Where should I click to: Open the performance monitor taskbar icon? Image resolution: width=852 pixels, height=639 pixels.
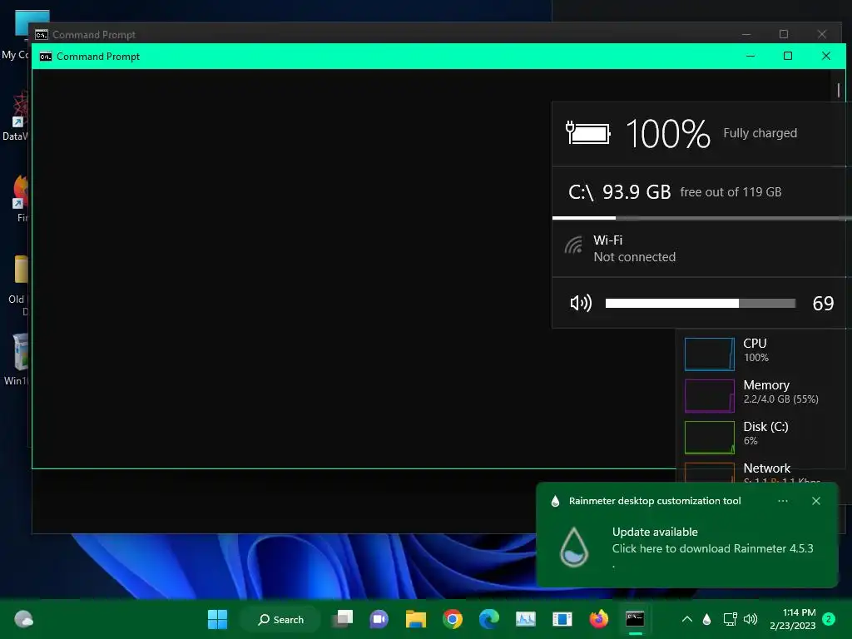[526, 619]
